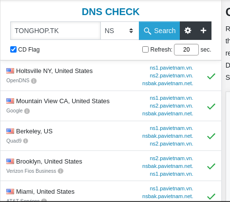Screen dimensions: 230x202
Task: Uncheck the CD Flag checkbox
Action: pyautogui.click(x=13, y=50)
